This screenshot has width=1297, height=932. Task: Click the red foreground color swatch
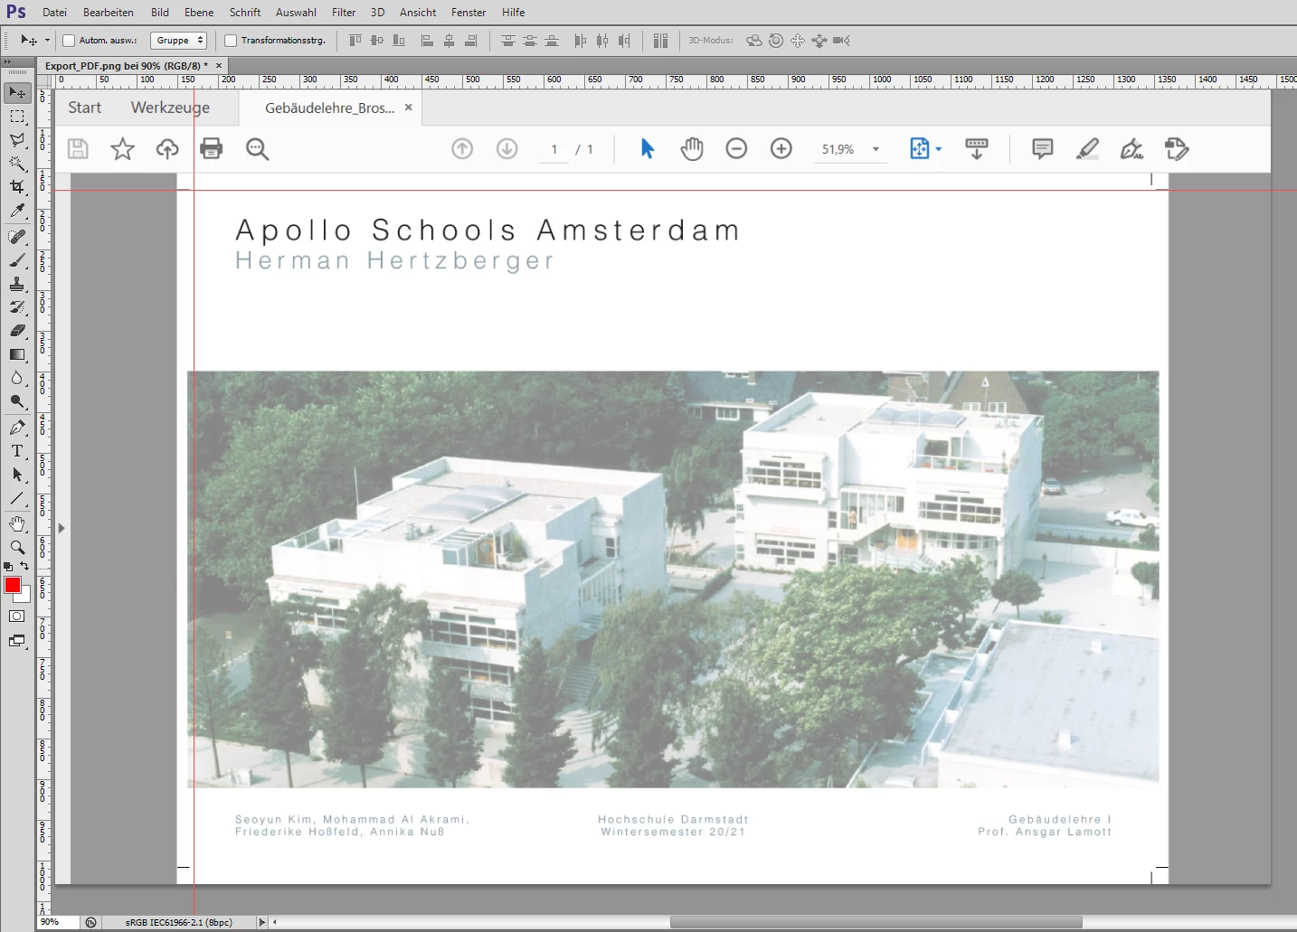coord(12,585)
